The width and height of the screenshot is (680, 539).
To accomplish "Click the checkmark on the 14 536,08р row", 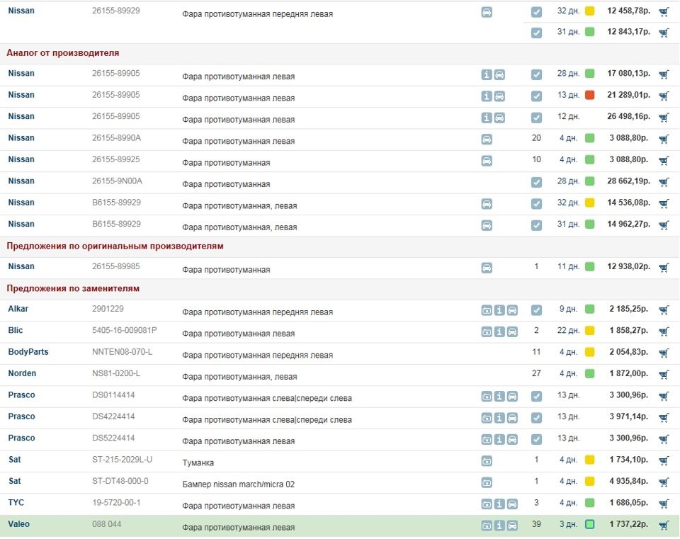I will click(536, 204).
